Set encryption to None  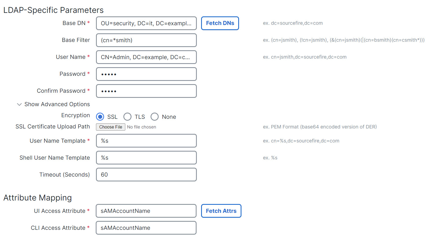tap(155, 117)
